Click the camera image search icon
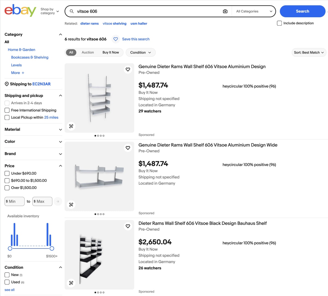The width and height of the screenshot is (328, 296). [x=225, y=11]
